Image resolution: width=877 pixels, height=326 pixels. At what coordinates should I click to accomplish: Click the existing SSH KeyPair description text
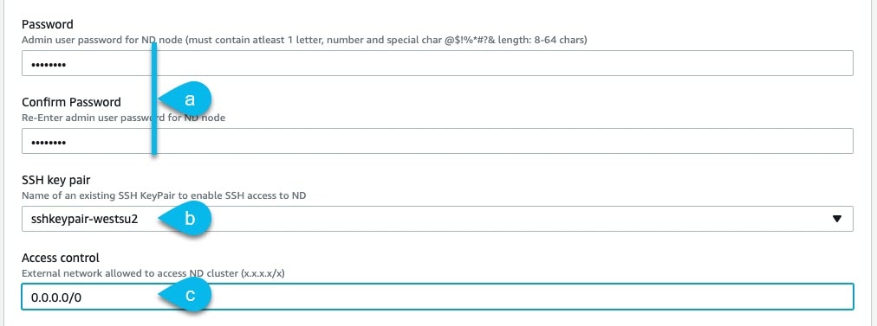tap(164, 195)
